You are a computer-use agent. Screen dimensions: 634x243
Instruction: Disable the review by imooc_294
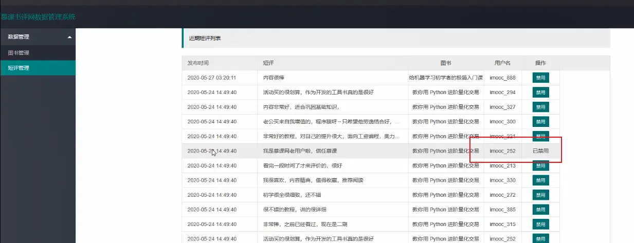tap(540, 92)
